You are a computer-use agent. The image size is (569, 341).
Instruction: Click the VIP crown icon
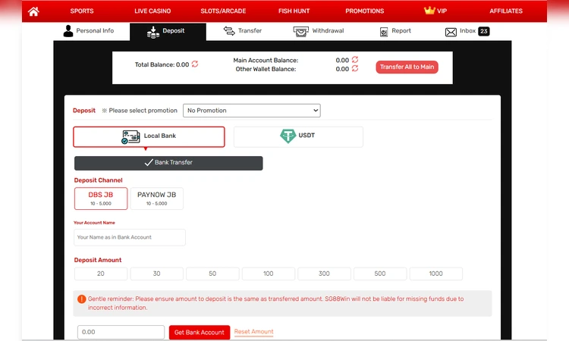pos(429,11)
